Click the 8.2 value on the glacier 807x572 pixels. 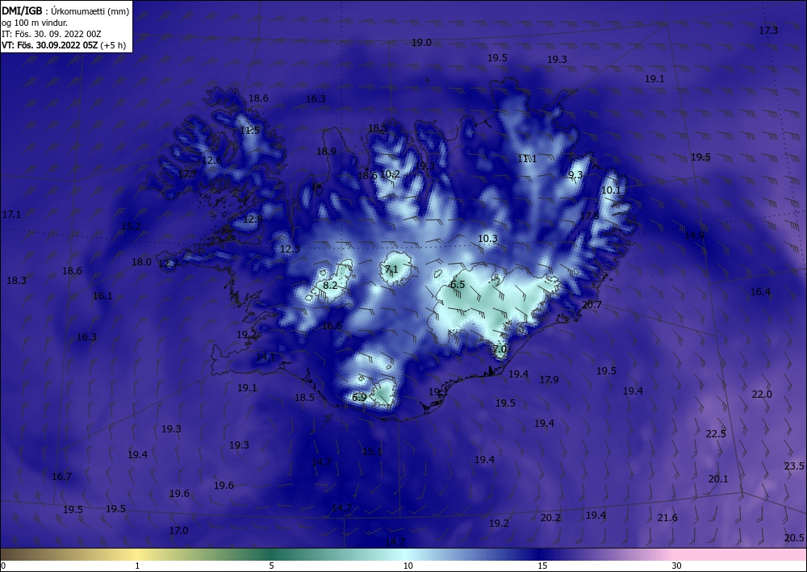pos(330,285)
